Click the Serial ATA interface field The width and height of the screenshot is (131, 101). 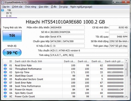pos(67,37)
